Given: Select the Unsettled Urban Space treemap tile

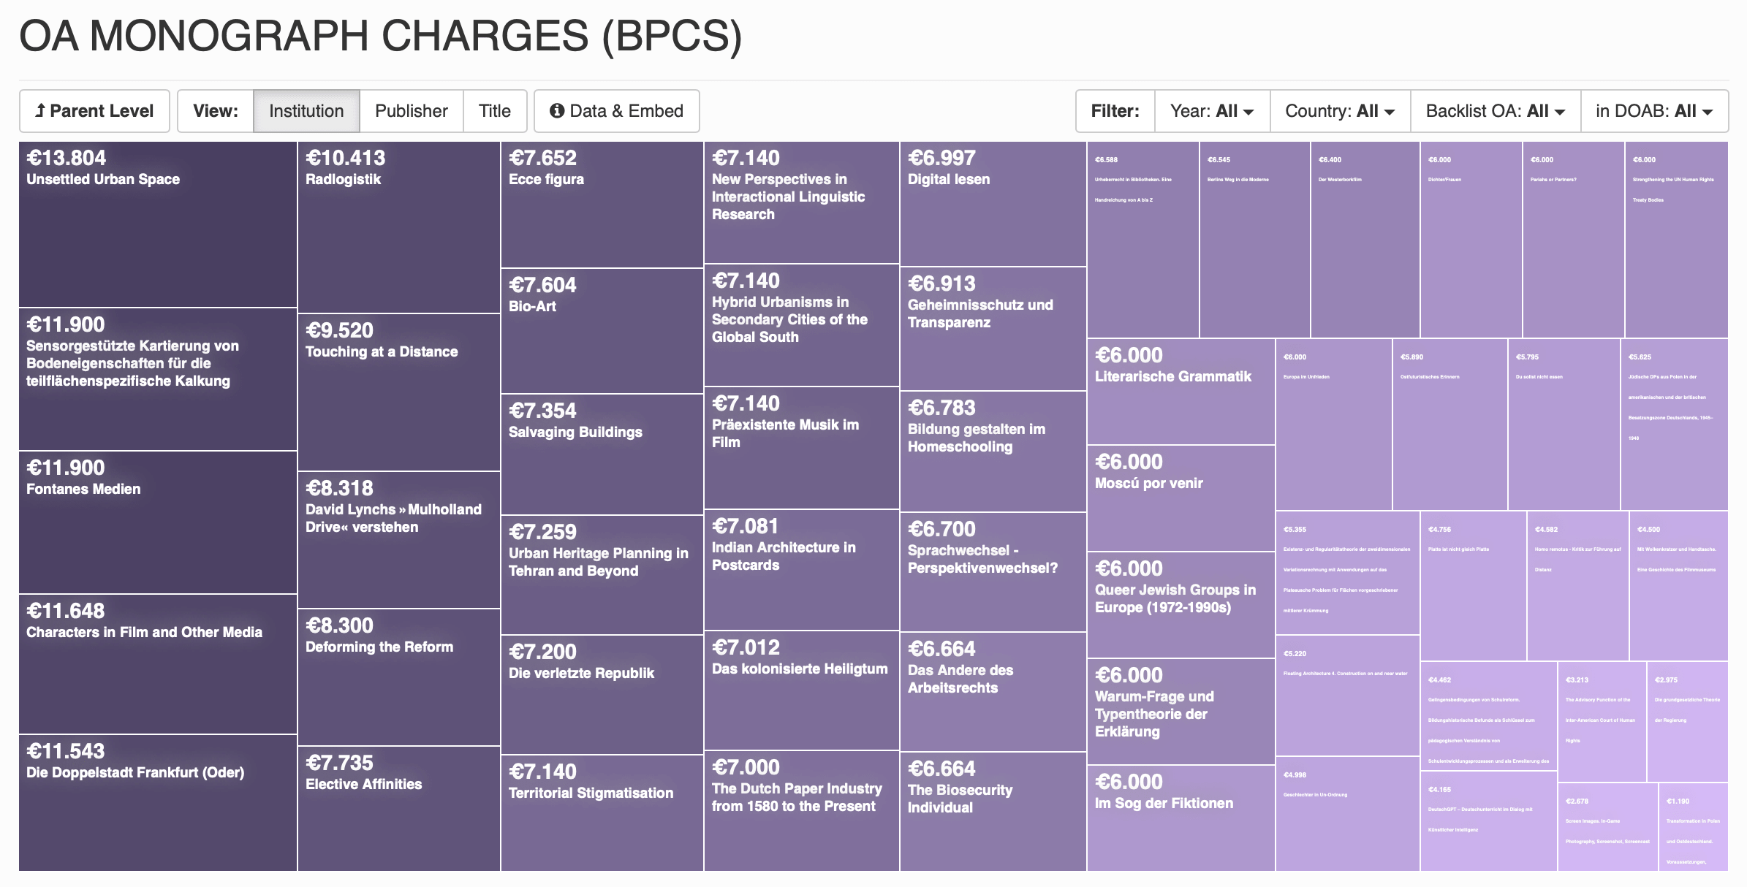Looking at the screenshot, I should pos(158,224).
